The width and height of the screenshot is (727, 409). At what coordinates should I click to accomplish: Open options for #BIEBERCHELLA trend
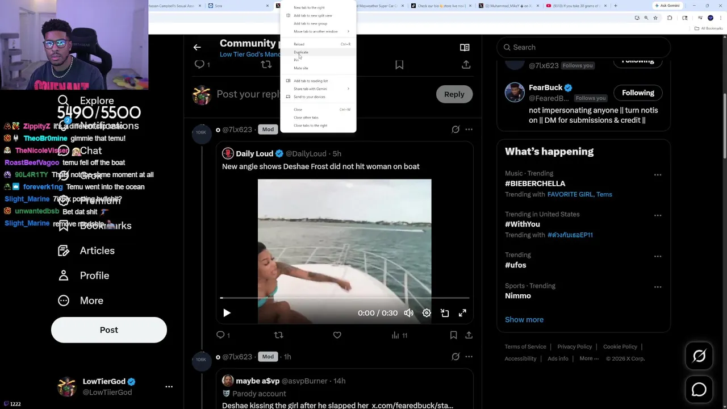click(658, 175)
